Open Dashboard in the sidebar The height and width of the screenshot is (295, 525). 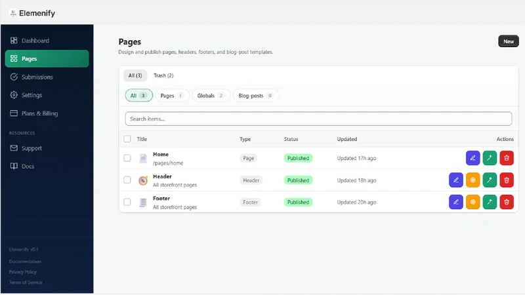(47, 41)
